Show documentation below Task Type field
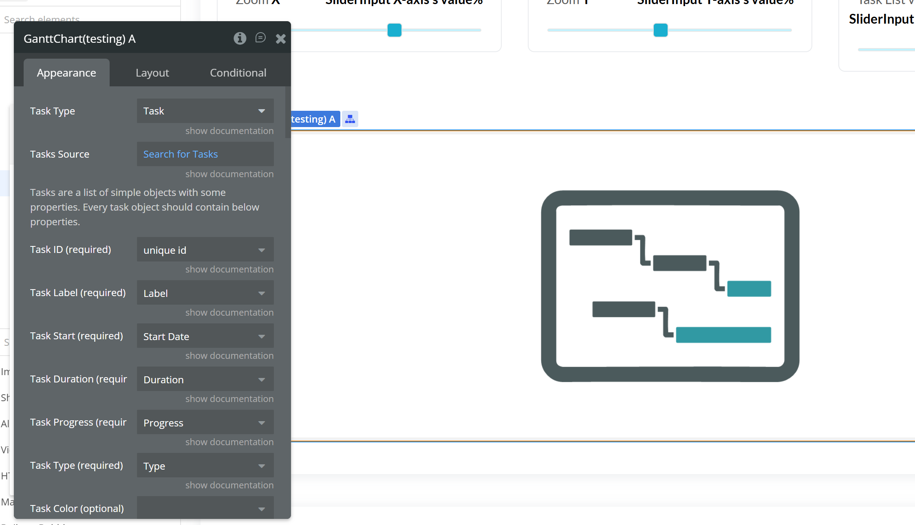Image resolution: width=915 pixels, height=525 pixels. (x=229, y=131)
